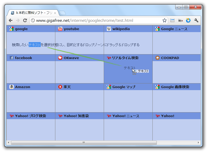Screen dimensions: 208x152
Task: Close the current browser tab
Action: coord(55,13)
